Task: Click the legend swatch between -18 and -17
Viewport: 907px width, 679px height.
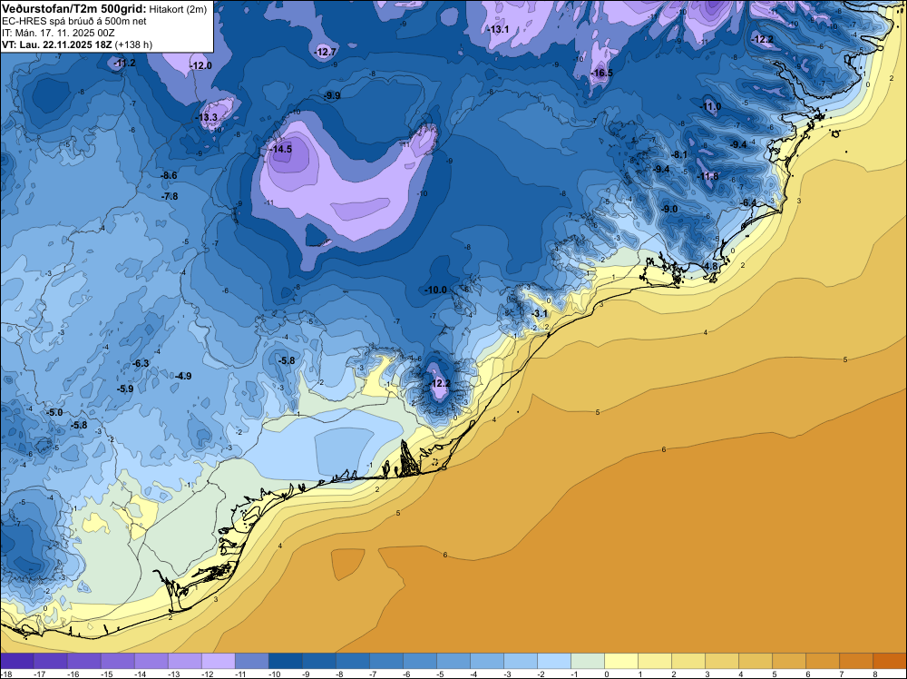Action: click(x=16, y=661)
